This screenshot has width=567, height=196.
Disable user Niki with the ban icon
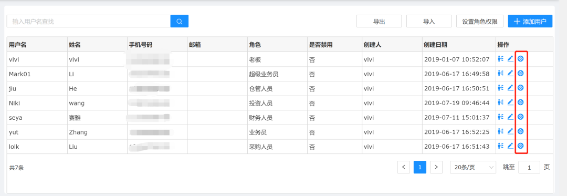(x=520, y=102)
